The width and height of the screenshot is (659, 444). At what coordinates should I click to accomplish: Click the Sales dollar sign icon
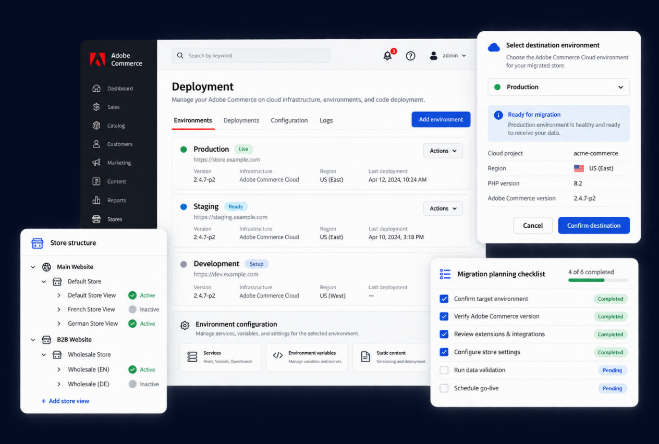96,107
